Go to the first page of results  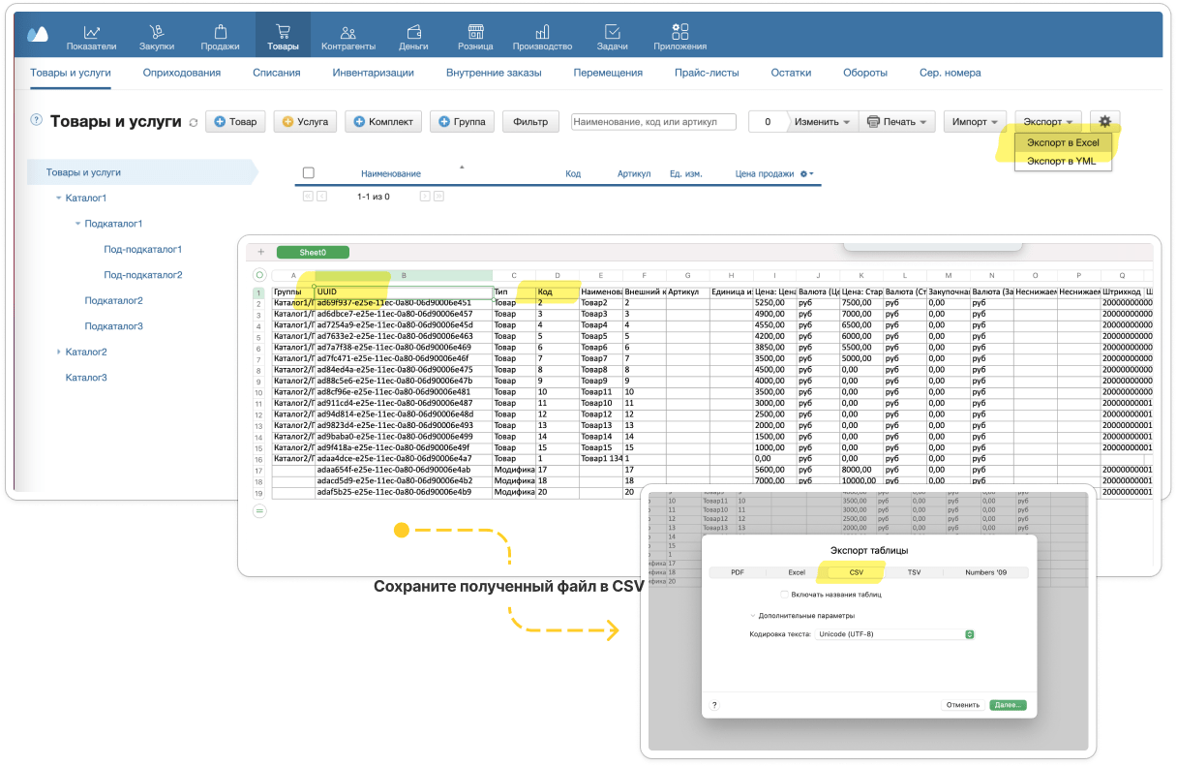coord(308,196)
